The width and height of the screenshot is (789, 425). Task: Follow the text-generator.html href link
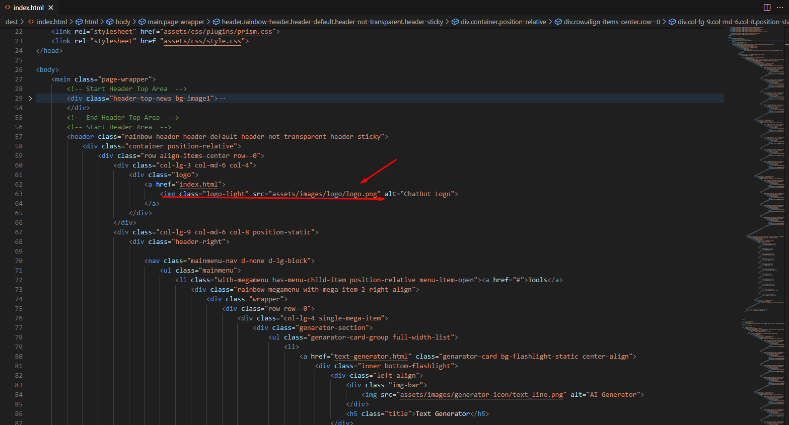(371, 357)
